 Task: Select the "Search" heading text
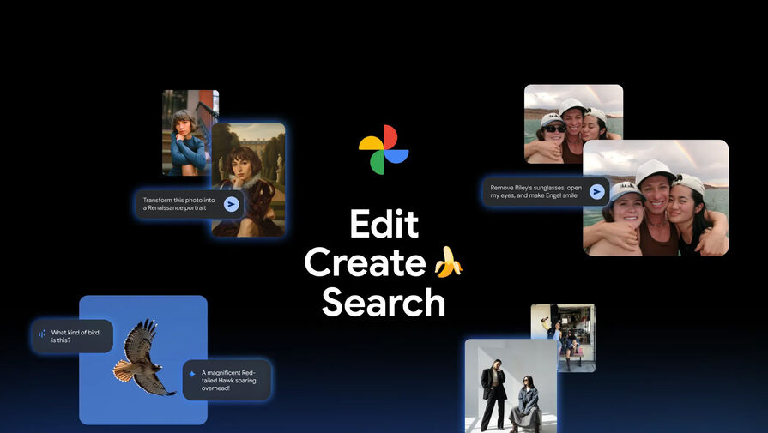point(384,302)
